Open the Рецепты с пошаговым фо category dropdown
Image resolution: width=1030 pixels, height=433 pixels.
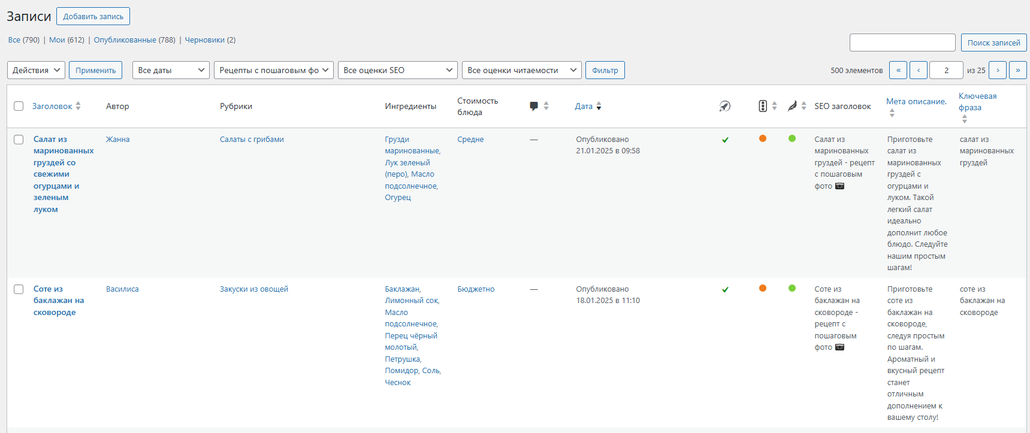click(274, 70)
